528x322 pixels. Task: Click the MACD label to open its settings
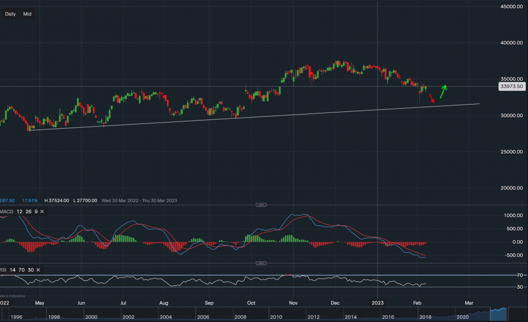pyautogui.click(x=5, y=211)
